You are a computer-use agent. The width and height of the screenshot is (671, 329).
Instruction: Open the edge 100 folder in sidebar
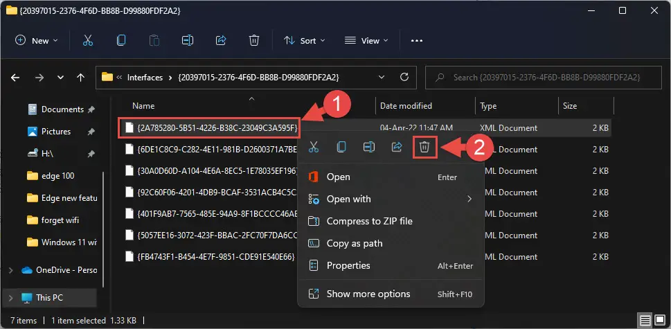pos(57,176)
